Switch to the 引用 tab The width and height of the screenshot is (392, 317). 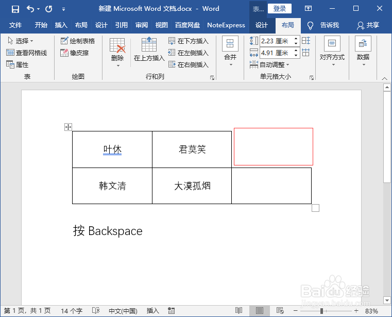point(121,25)
